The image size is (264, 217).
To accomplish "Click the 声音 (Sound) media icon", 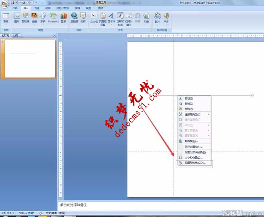I will tap(166, 17).
